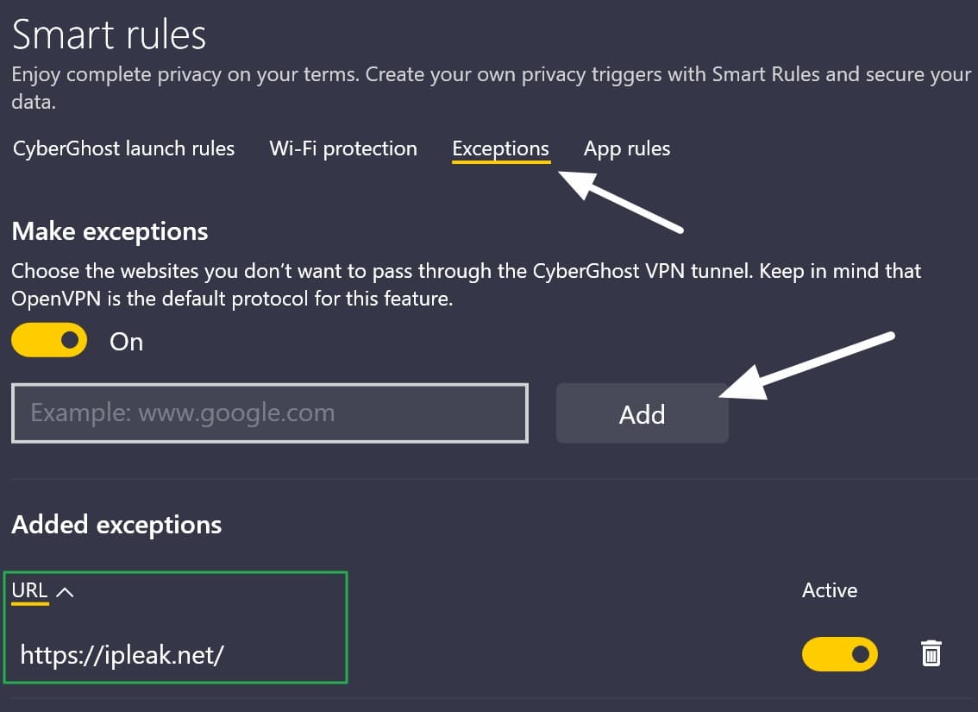Select the https://ipleak.net/ exception entry
The height and width of the screenshot is (712, 978).
122,655
